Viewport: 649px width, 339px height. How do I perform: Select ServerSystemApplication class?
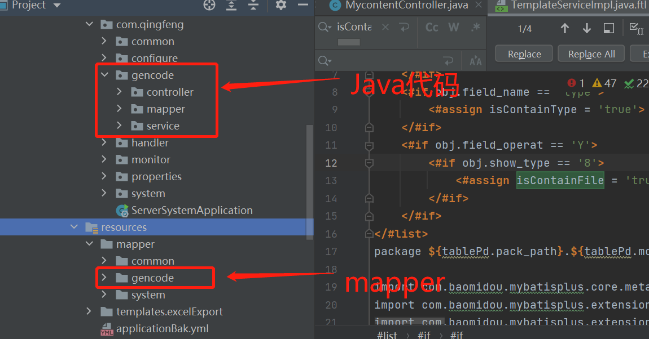[192, 210]
